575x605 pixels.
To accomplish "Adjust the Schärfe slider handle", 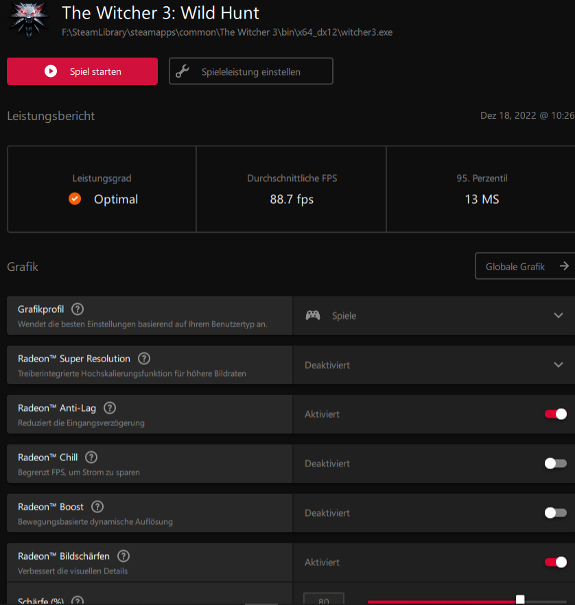I will 520,600.
